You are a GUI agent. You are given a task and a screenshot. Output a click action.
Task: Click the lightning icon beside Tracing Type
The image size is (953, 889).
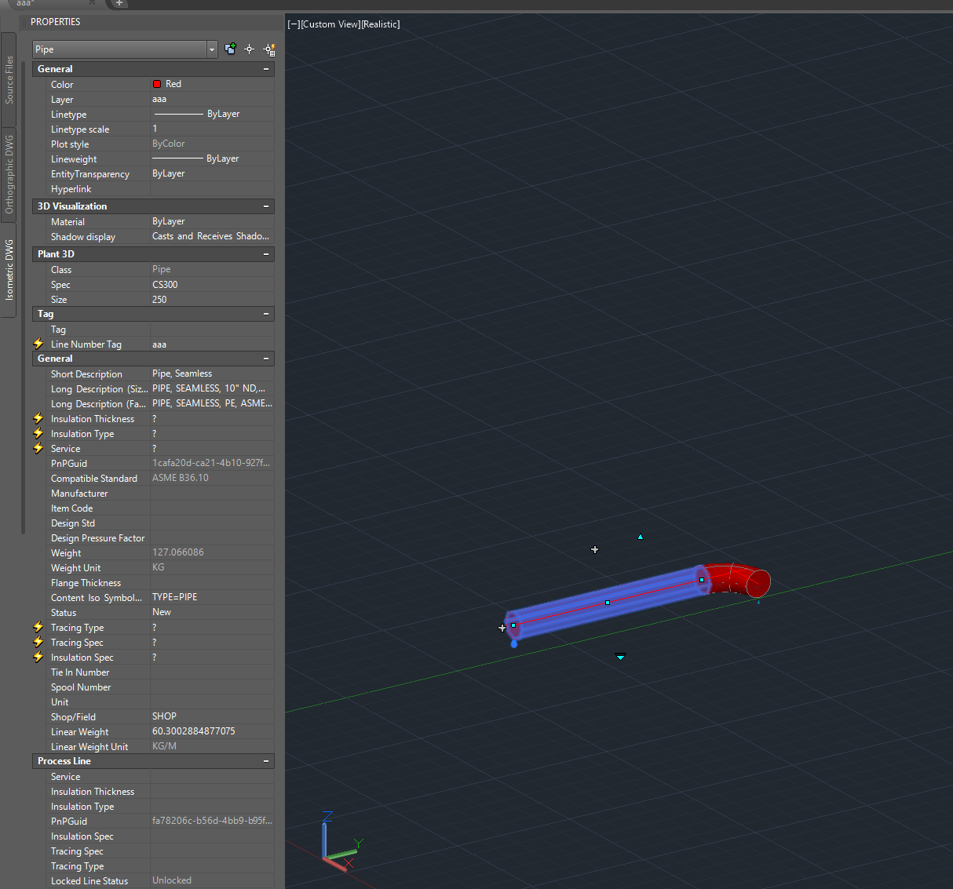(x=38, y=627)
